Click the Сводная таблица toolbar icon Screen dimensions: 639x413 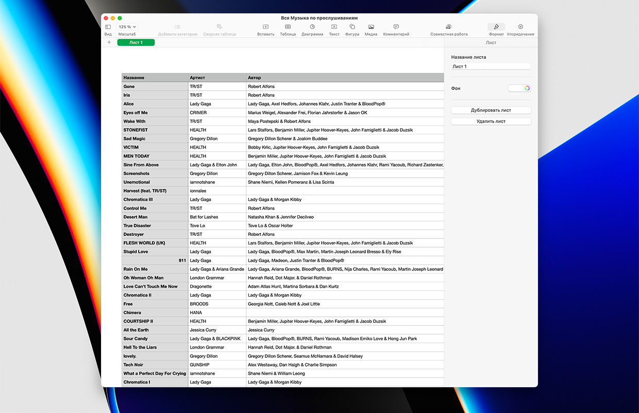(x=220, y=26)
